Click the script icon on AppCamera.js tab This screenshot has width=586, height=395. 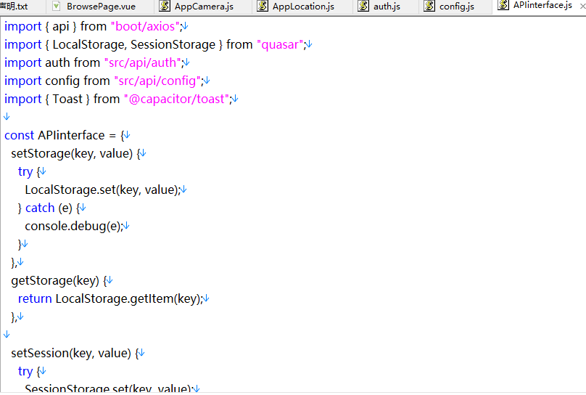165,6
